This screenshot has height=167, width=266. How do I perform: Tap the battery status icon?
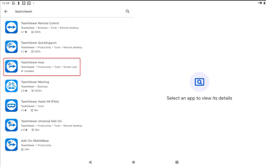point(264,3)
